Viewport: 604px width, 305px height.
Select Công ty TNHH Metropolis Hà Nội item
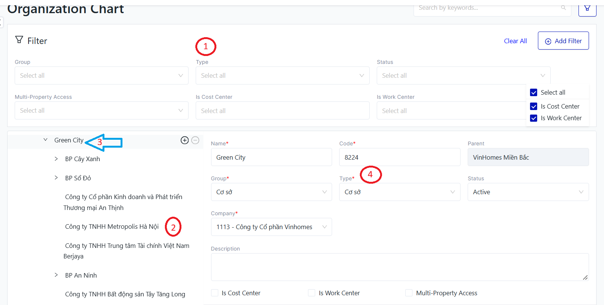(x=112, y=226)
